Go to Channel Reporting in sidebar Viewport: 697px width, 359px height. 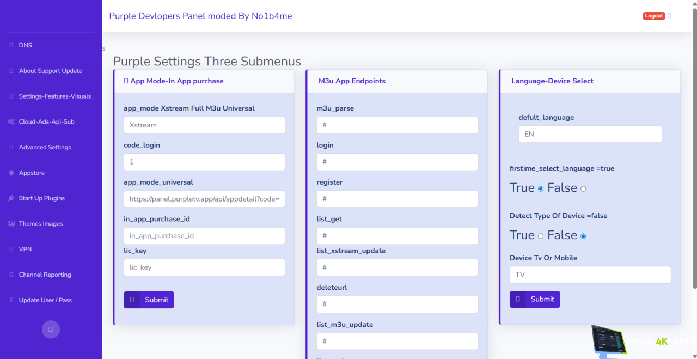(45, 275)
